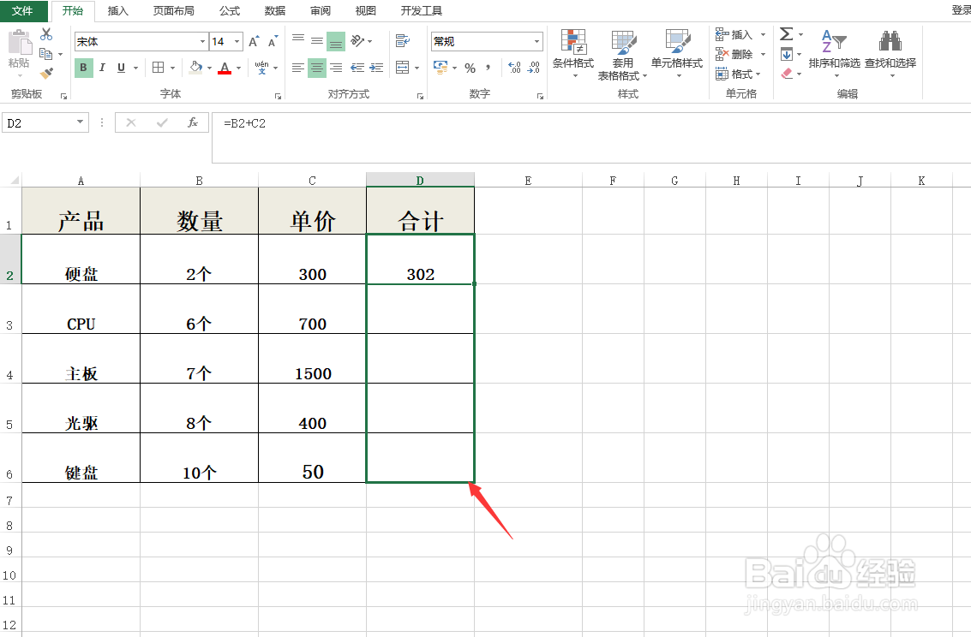Viewport: 971px width, 637px height.
Task: Apply the fill color paint bucket
Action: click(196, 67)
